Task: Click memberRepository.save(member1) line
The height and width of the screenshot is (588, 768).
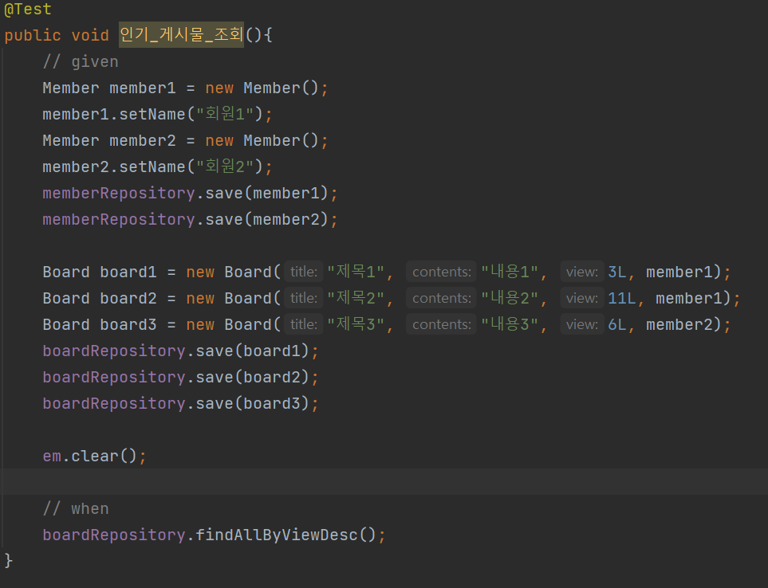Action: pos(190,194)
